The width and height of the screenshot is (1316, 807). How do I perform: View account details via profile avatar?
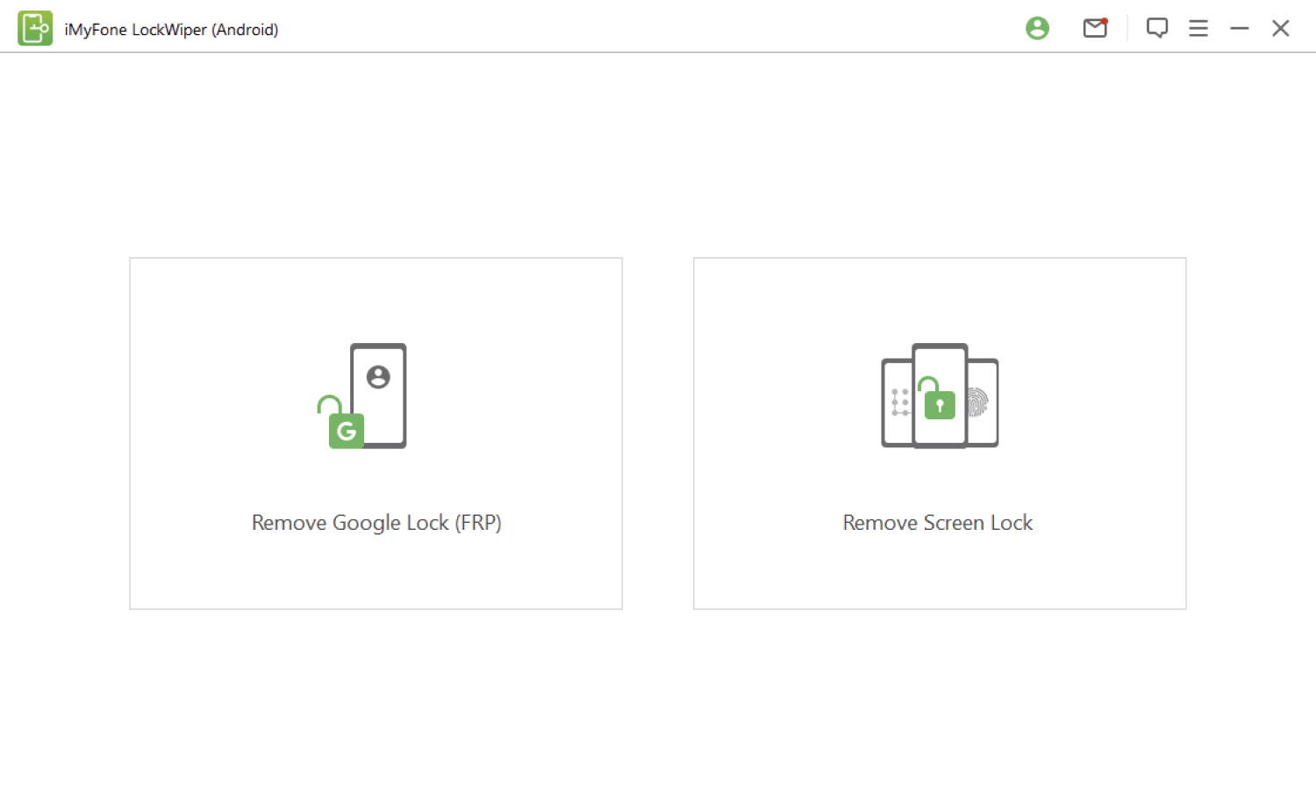click(1037, 28)
